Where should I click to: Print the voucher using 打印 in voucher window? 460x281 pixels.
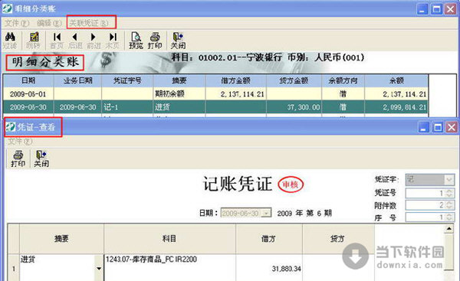click(18, 158)
